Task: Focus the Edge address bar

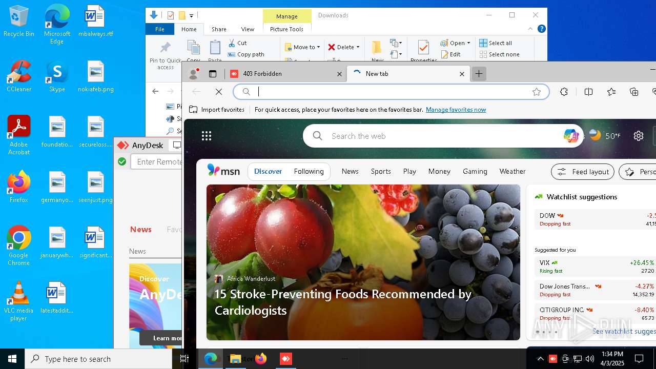Action: point(391,92)
